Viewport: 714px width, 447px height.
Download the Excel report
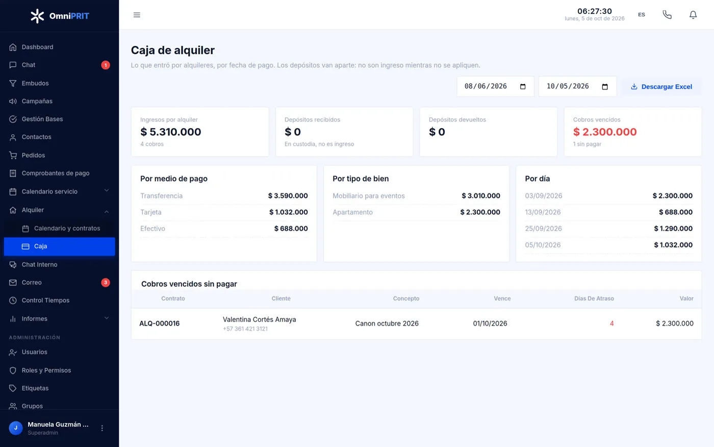tap(661, 87)
